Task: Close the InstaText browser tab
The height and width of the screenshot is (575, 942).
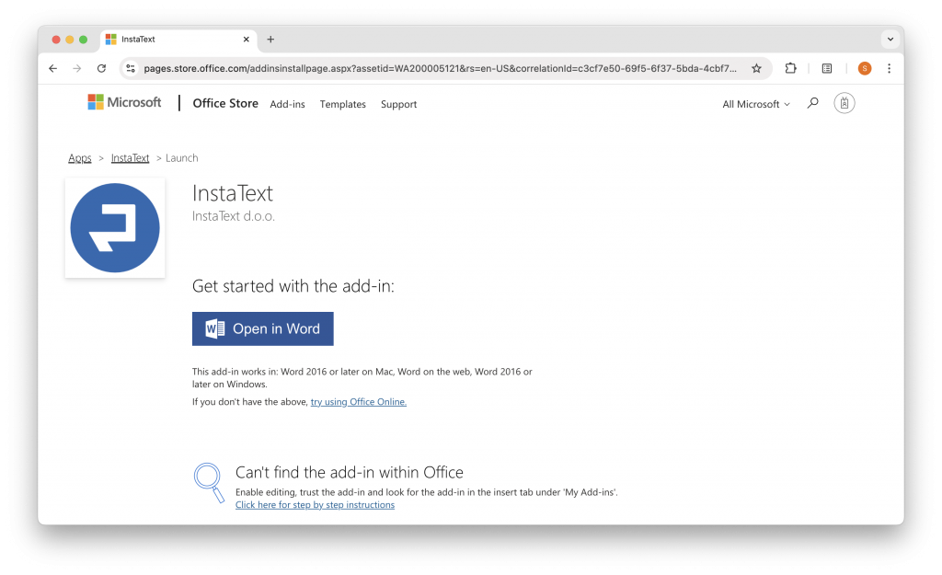Action: click(x=247, y=39)
